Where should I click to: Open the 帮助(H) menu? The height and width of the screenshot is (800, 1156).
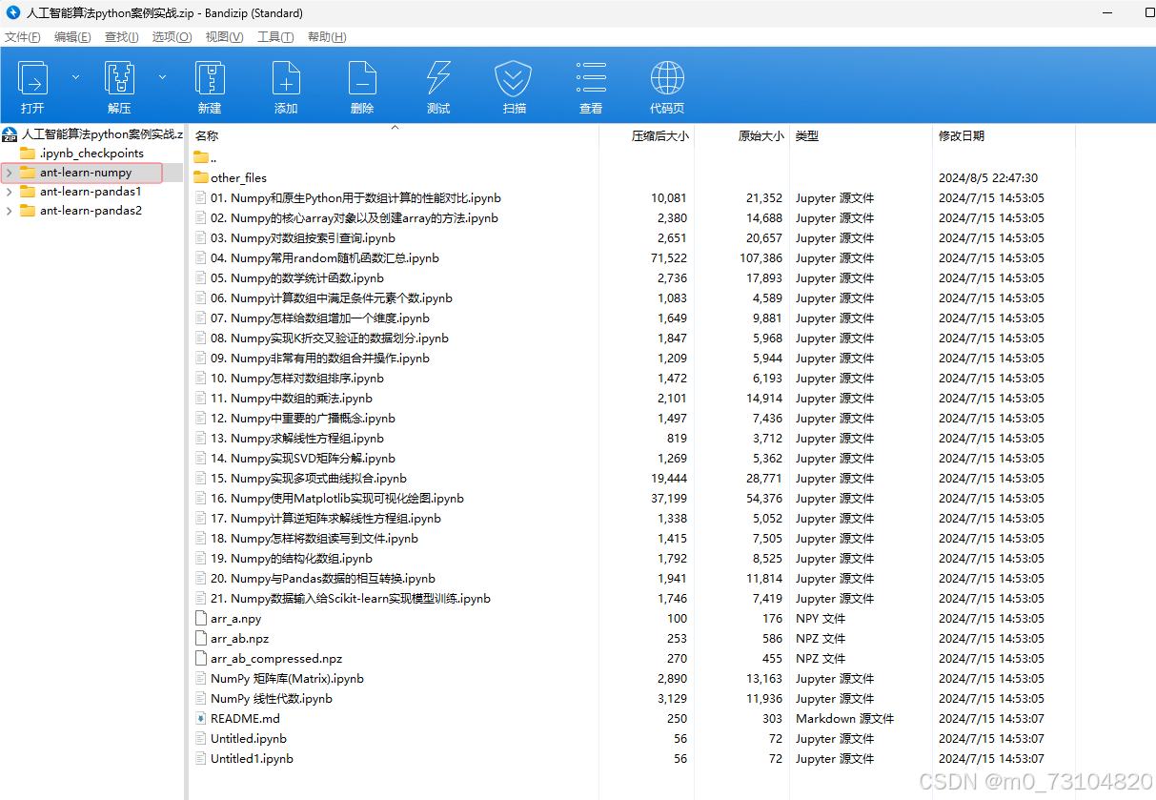(x=327, y=37)
